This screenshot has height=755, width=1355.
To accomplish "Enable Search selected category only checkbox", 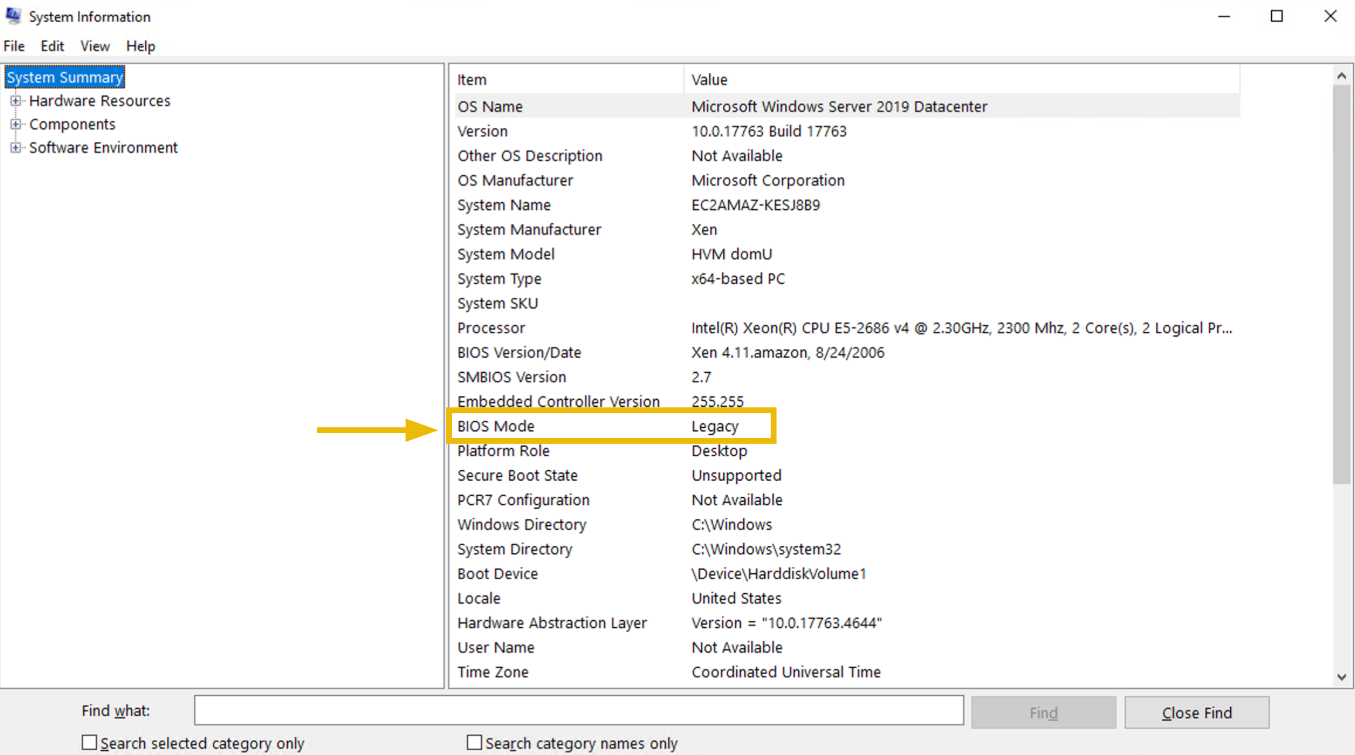I will (x=89, y=743).
